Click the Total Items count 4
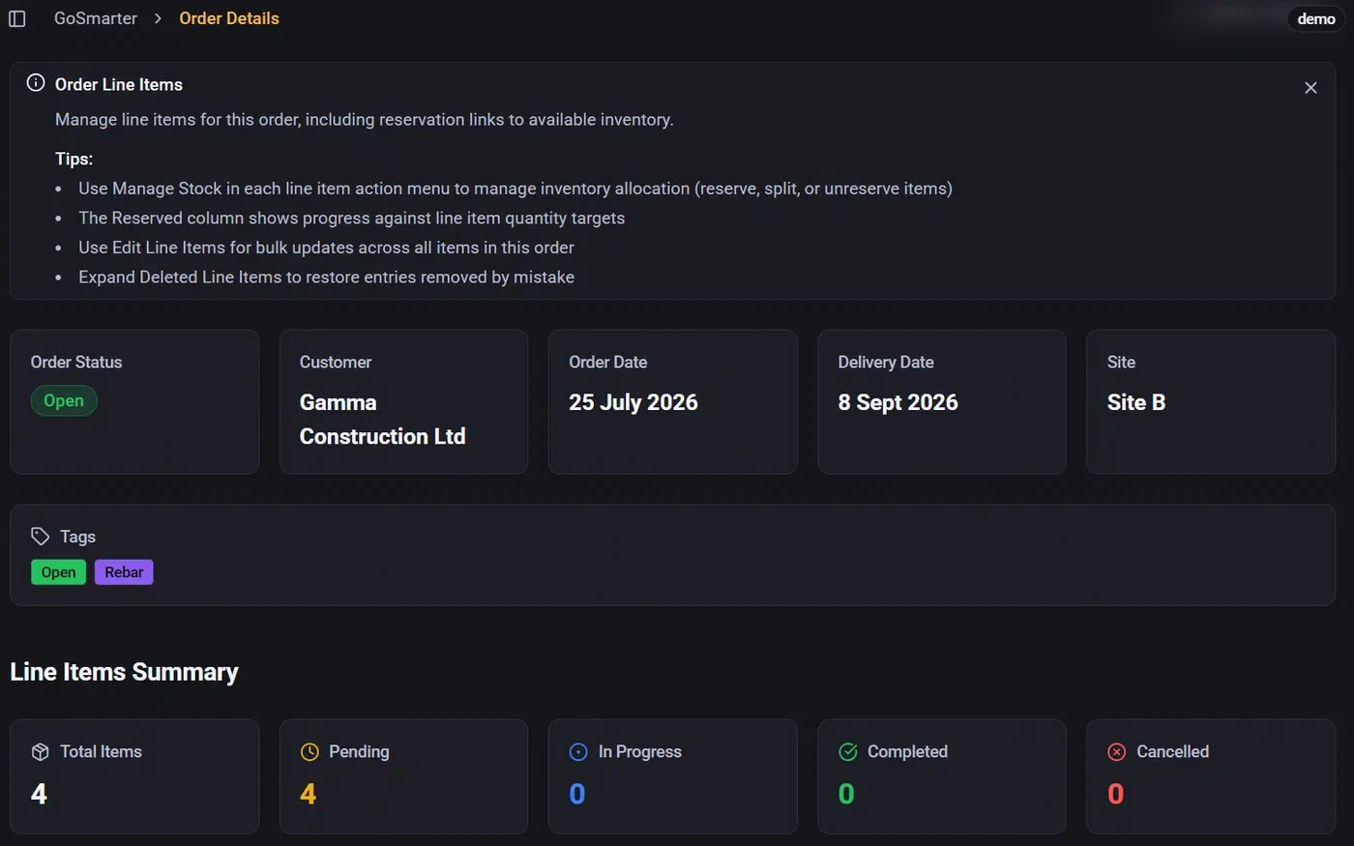The image size is (1354, 846). 39,794
